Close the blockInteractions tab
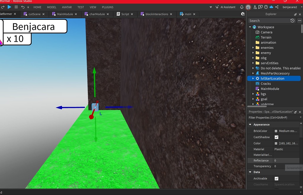Image resolution: width=303 pixels, height=195 pixels. pyautogui.click(x=171, y=14)
